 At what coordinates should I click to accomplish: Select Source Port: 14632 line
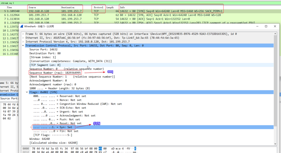click(x=43, y=50)
